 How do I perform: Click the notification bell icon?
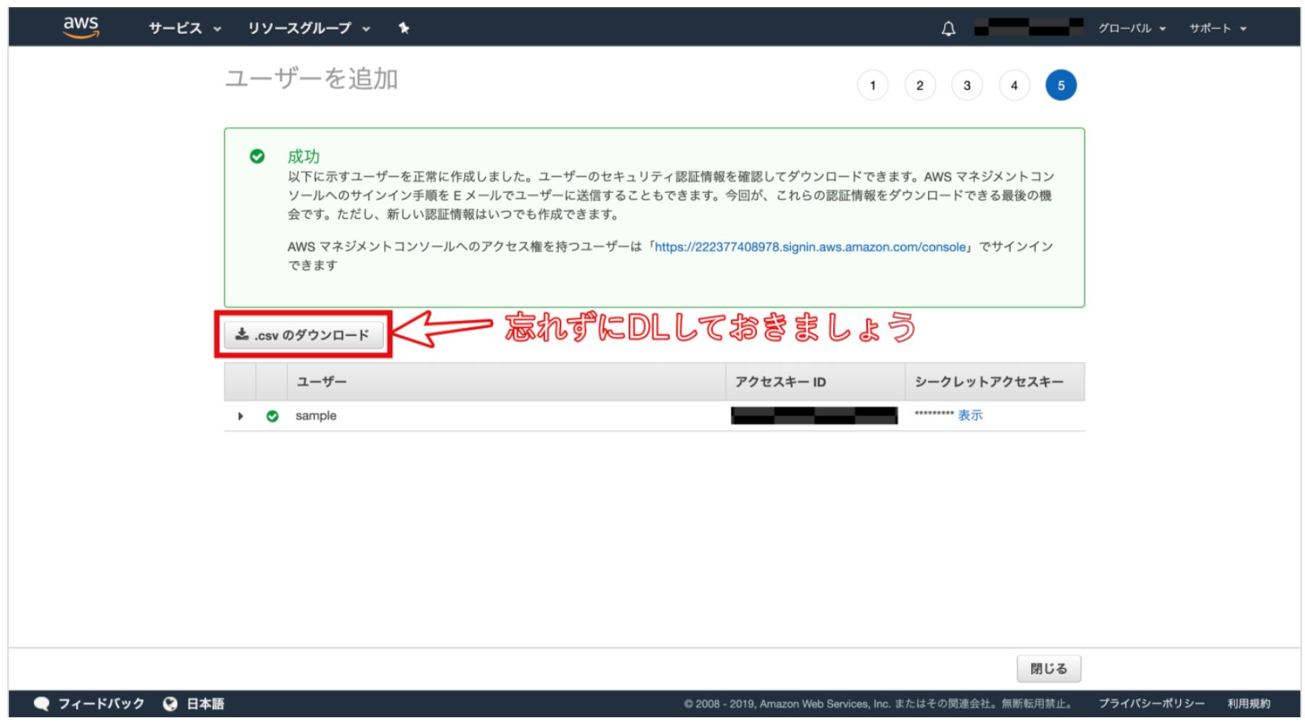pos(948,28)
